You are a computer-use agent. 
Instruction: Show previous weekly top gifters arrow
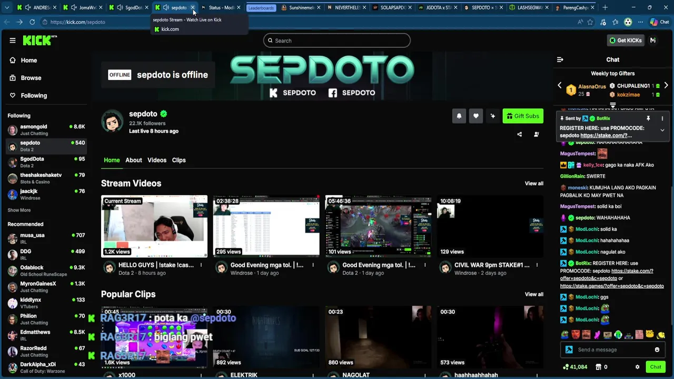560,85
